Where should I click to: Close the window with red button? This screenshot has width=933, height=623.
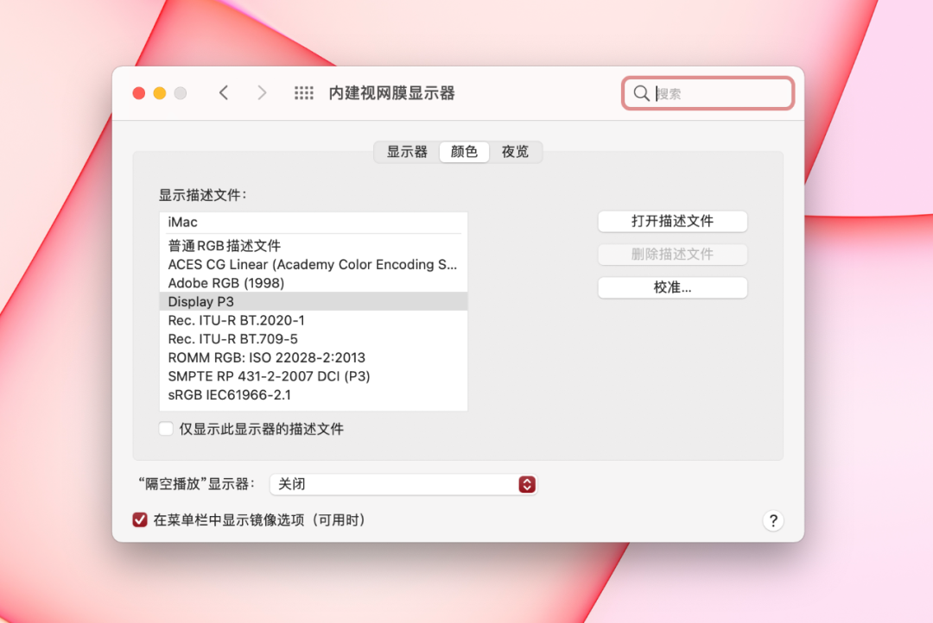tap(139, 93)
